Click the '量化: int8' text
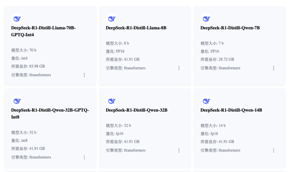The image size is (294, 172). (19, 140)
